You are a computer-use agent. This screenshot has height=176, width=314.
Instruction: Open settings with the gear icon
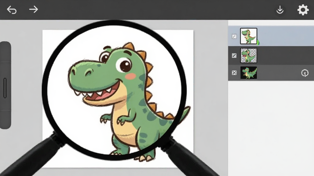303,9
